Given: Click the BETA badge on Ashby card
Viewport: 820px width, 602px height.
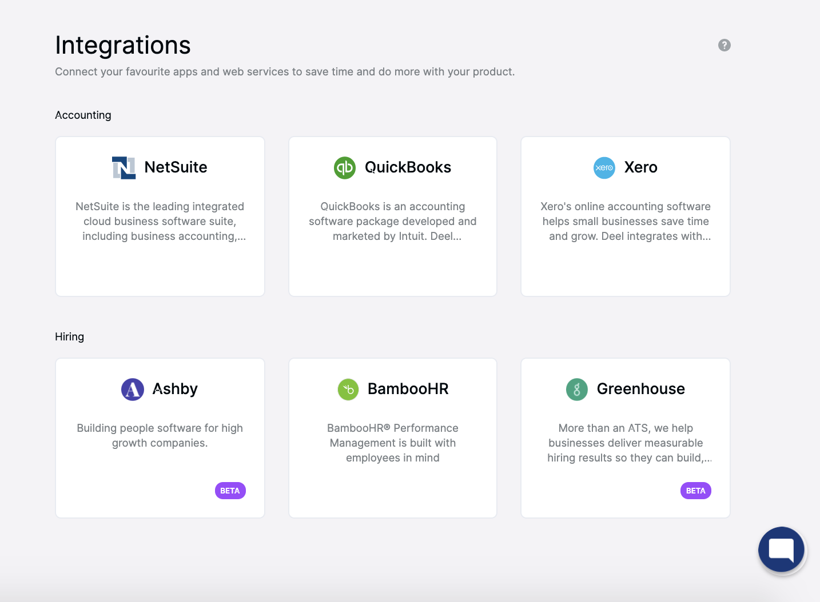Looking at the screenshot, I should (230, 491).
